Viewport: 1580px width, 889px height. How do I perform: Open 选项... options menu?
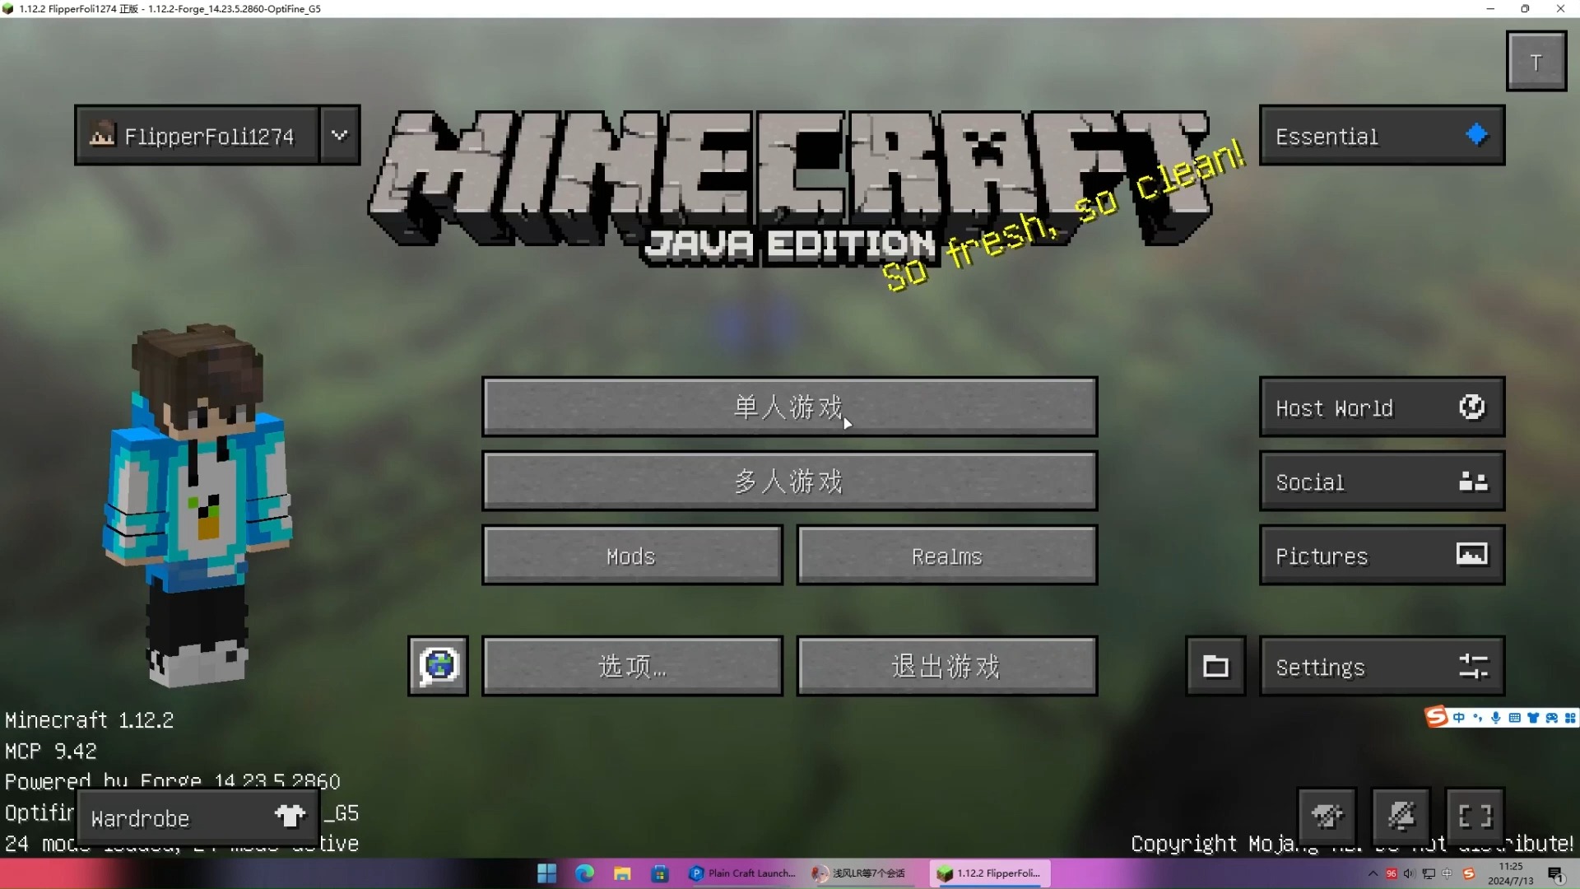tap(632, 666)
